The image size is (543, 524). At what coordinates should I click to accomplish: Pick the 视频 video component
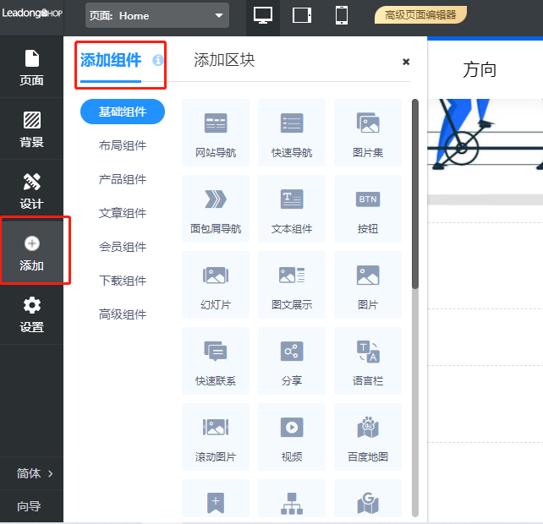tap(292, 436)
